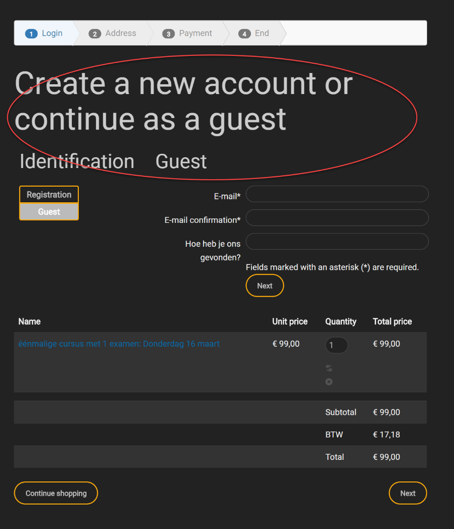Click the Login step in checkout progress
The height and width of the screenshot is (529, 454).
click(45, 33)
